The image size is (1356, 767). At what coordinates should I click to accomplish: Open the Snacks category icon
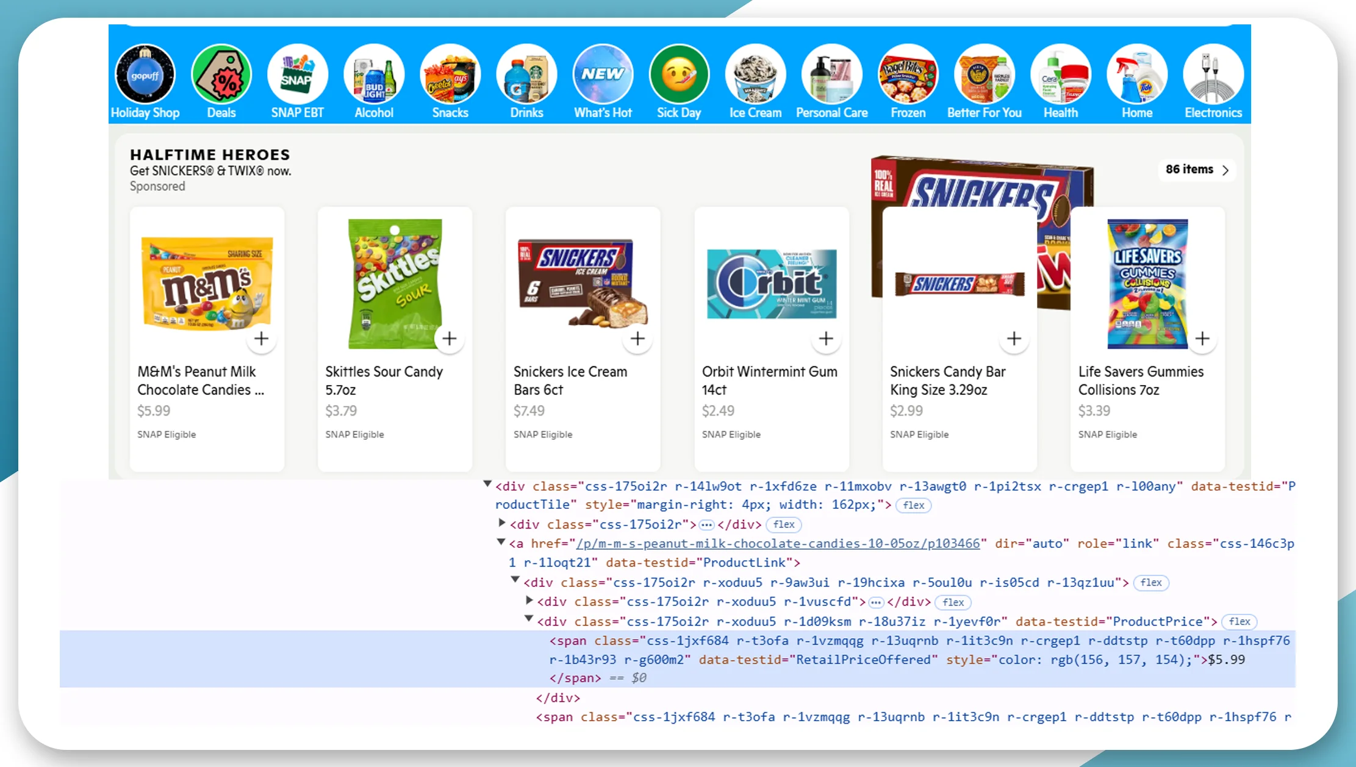coord(450,74)
